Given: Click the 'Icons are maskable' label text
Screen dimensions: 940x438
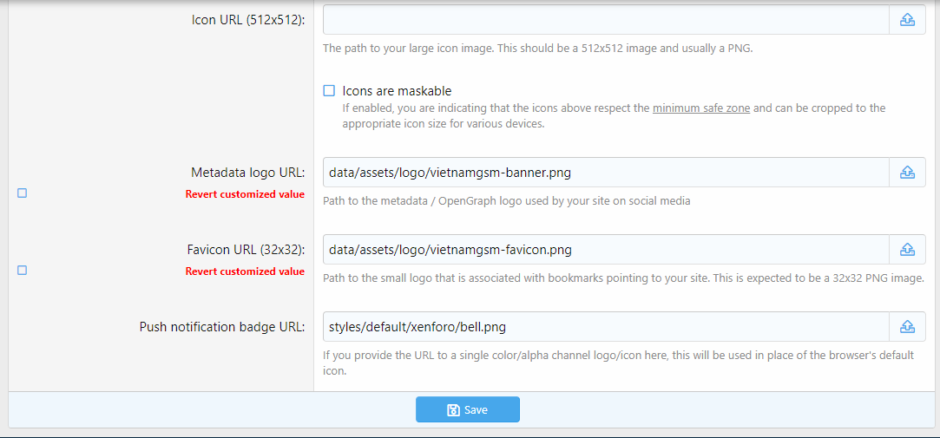Looking at the screenshot, I should coord(397,91).
